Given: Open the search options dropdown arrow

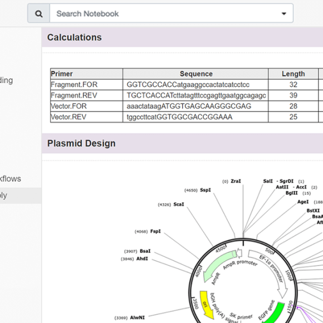Looking at the screenshot, I should coord(284,13).
